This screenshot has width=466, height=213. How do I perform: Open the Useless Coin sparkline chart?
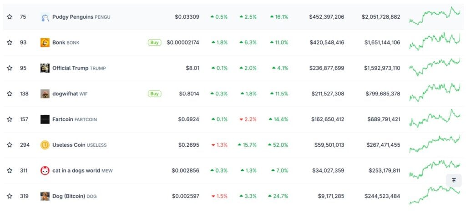pyautogui.click(x=435, y=144)
